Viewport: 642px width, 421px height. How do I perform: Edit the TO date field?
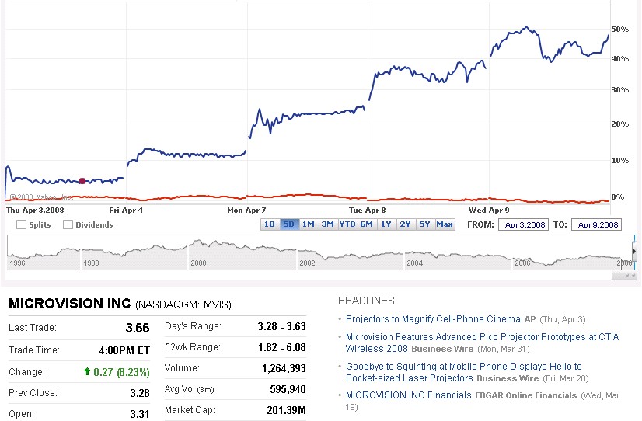pyautogui.click(x=597, y=224)
